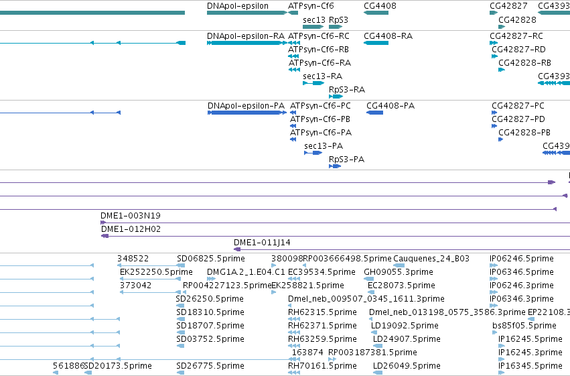The width and height of the screenshot is (570, 376).
Task: Select protein CG42827-PC
Action: tap(494, 113)
